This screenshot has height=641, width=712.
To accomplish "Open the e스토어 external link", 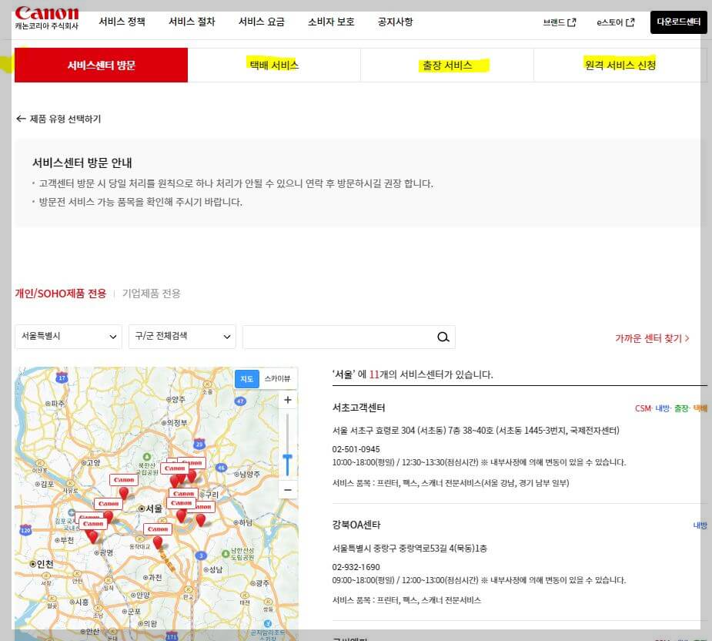I will pos(615,22).
